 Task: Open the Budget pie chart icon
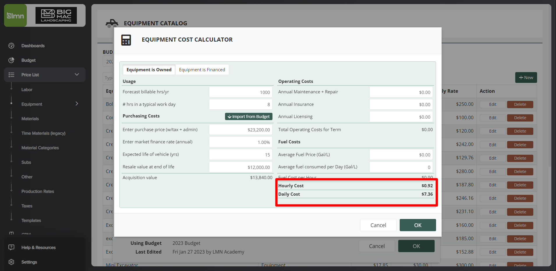(11, 60)
